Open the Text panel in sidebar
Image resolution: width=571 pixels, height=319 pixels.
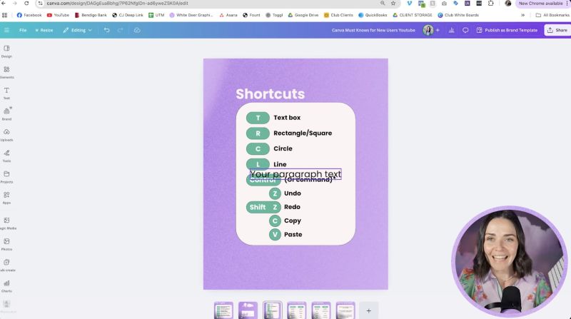click(x=6, y=93)
